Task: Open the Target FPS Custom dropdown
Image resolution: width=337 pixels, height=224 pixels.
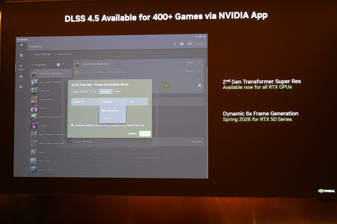Action: (x=113, y=102)
